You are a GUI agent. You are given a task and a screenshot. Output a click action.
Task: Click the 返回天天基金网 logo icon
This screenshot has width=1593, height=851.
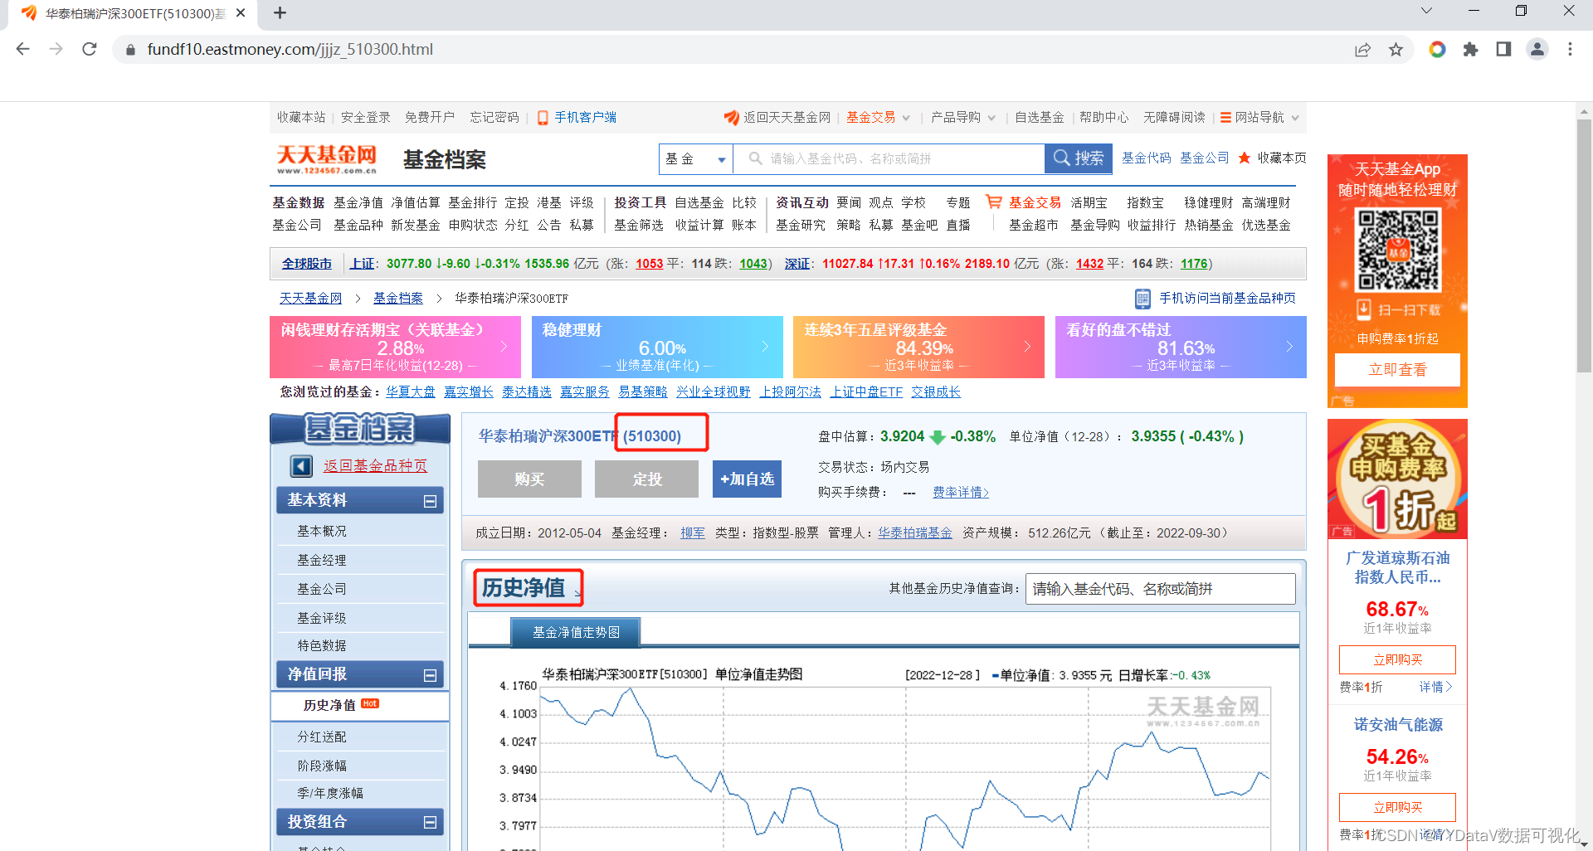pos(731,118)
